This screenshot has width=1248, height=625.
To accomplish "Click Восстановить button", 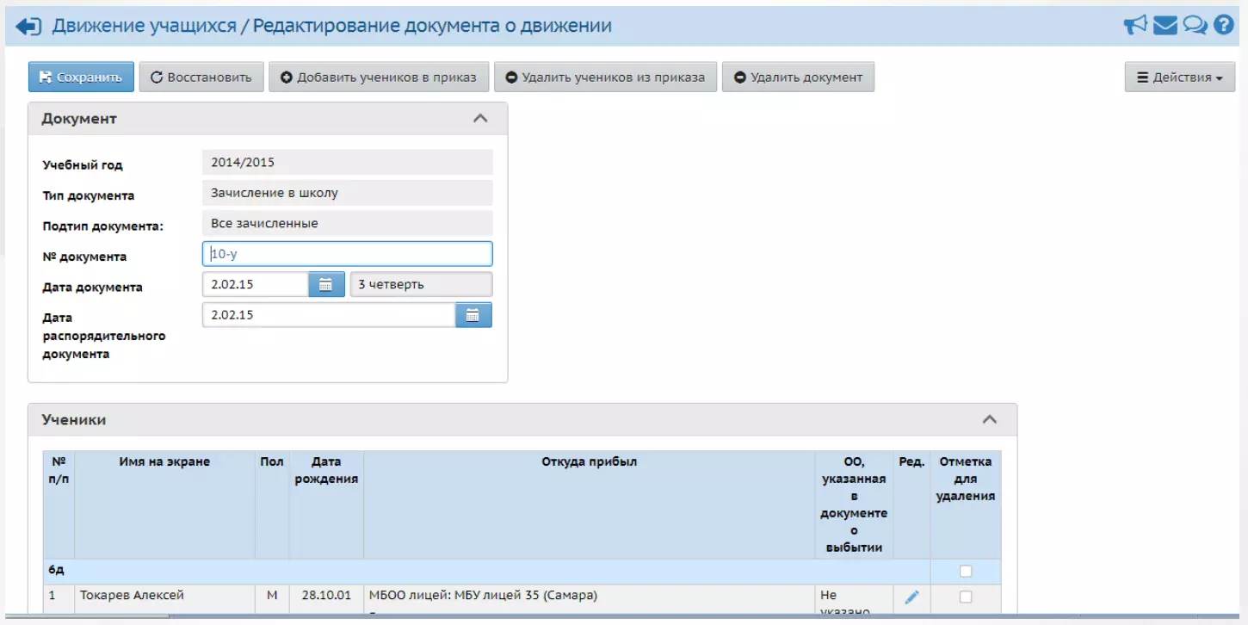I will [x=201, y=77].
